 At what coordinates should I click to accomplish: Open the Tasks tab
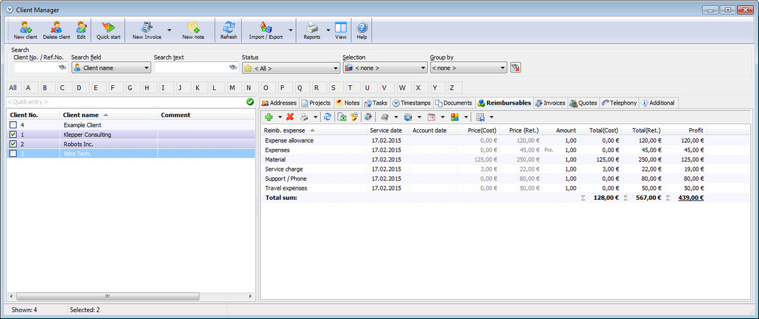pyautogui.click(x=376, y=103)
